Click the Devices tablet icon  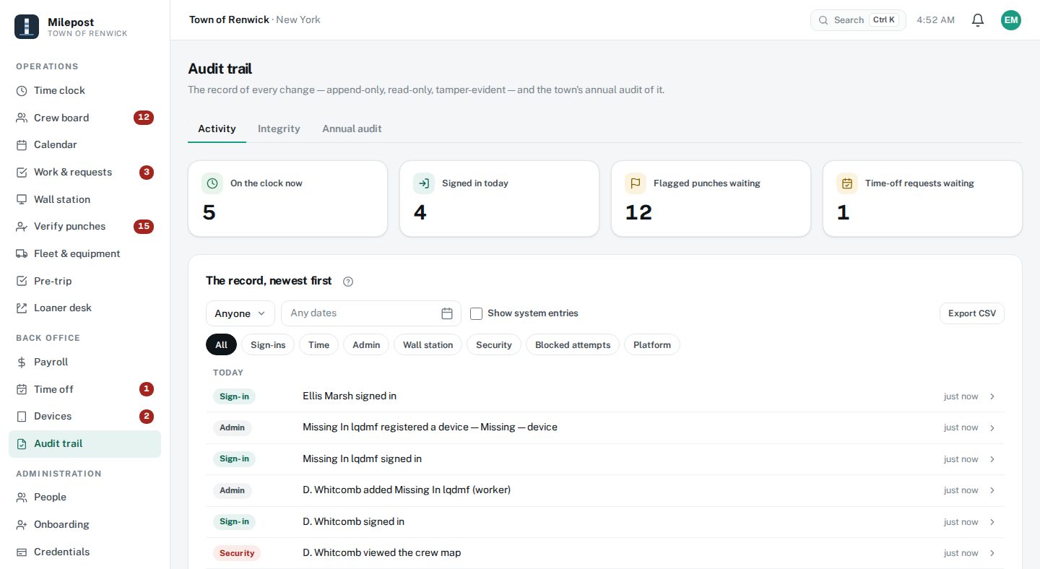click(x=22, y=417)
